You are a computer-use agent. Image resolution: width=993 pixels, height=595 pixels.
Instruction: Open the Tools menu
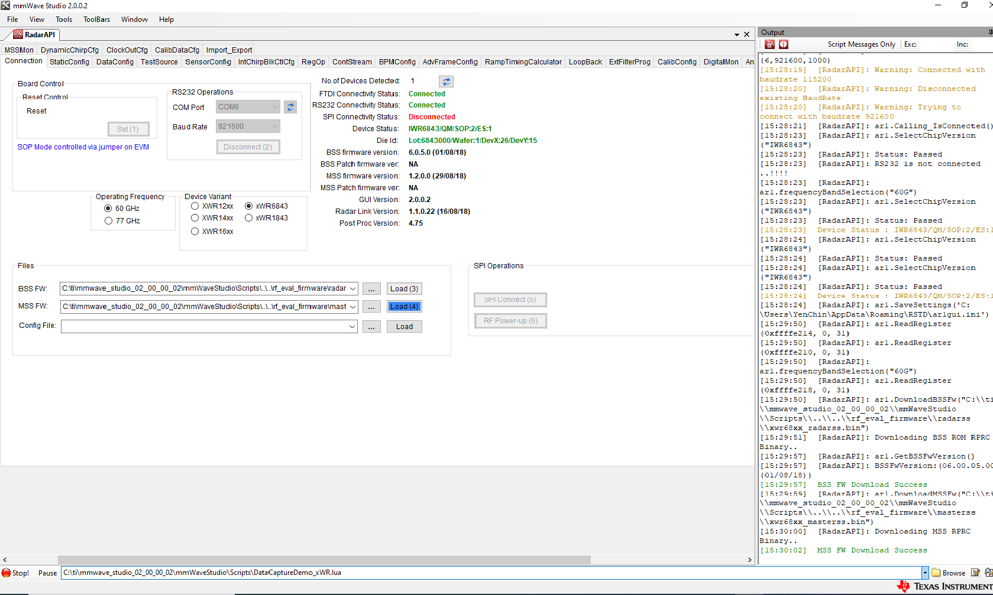63,19
